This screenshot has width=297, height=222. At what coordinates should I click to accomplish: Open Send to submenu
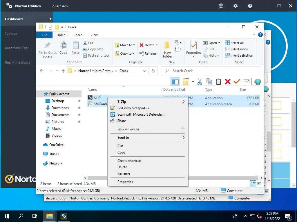coord(148,138)
